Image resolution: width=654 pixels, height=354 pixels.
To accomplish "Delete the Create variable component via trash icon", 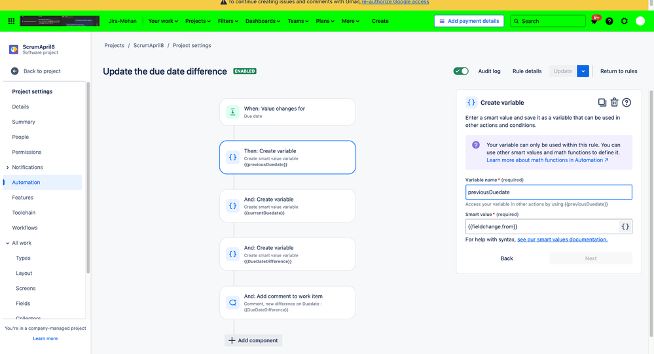I will [x=614, y=102].
